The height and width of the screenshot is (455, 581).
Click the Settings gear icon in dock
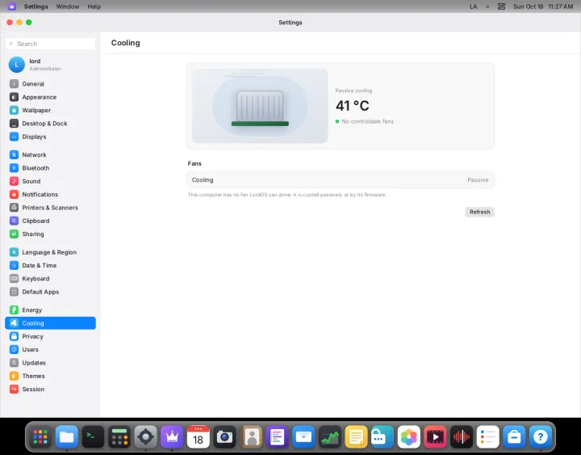point(145,436)
